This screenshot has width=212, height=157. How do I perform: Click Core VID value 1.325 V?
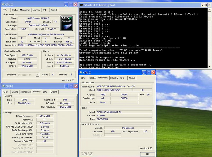(x=52, y=29)
